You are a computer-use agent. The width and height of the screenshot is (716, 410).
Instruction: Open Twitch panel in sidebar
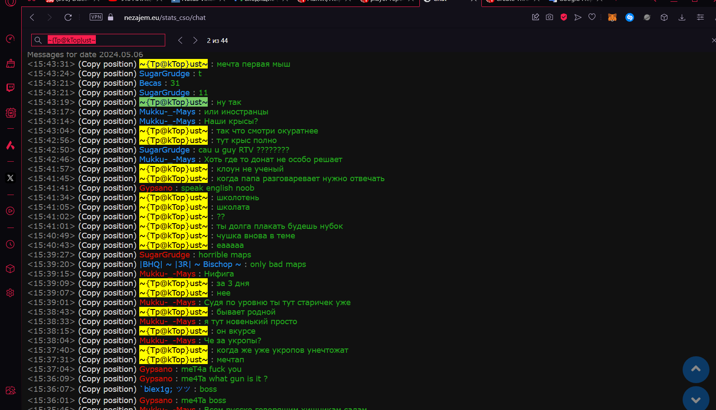click(10, 88)
